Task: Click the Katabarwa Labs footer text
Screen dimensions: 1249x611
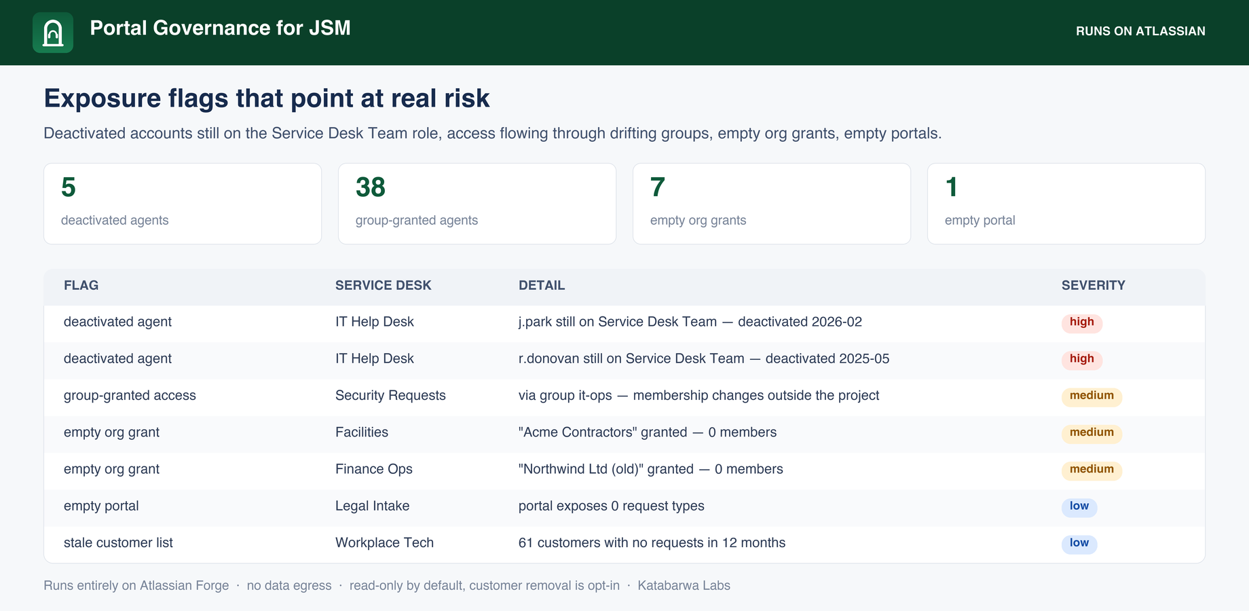Action: click(684, 586)
